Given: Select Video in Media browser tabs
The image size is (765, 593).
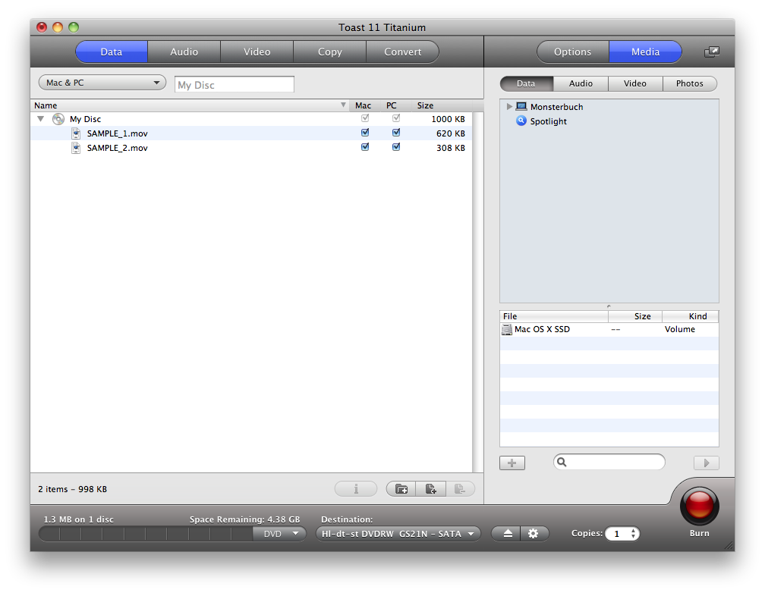Looking at the screenshot, I should click(635, 83).
